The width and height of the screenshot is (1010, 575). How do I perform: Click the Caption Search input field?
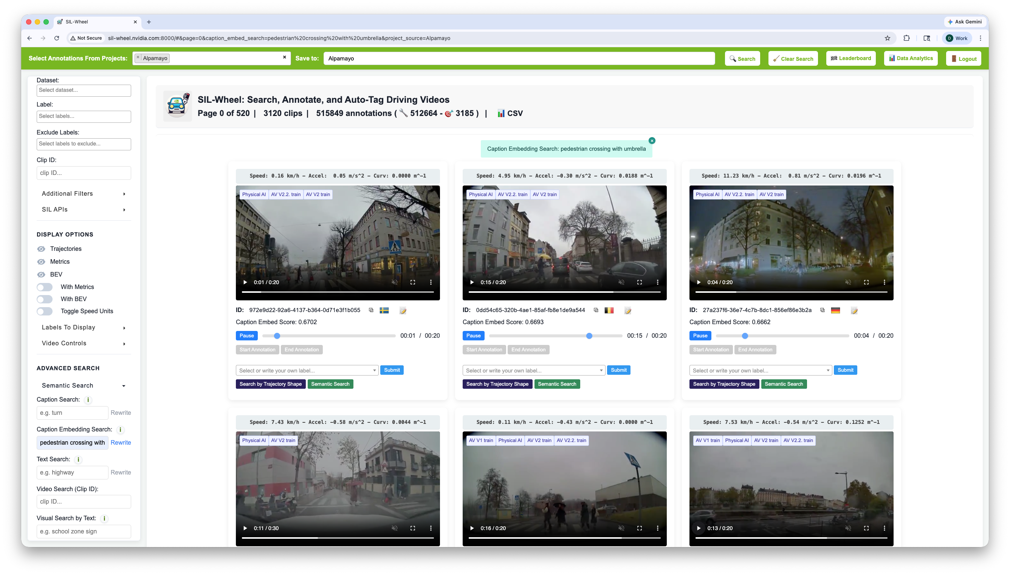pyautogui.click(x=72, y=413)
